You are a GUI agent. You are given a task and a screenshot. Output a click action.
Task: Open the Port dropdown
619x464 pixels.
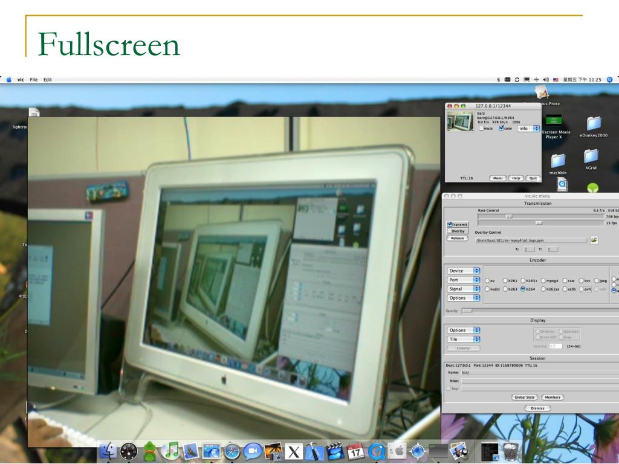(x=464, y=280)
